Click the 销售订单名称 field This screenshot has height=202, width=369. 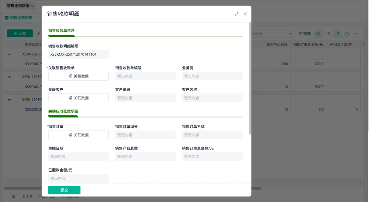[212, 135]
